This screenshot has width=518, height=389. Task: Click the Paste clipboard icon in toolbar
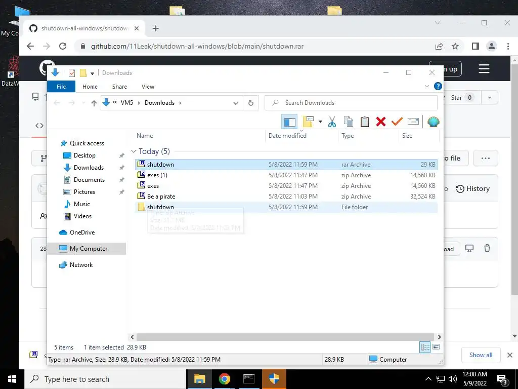[x=364, y=122]
